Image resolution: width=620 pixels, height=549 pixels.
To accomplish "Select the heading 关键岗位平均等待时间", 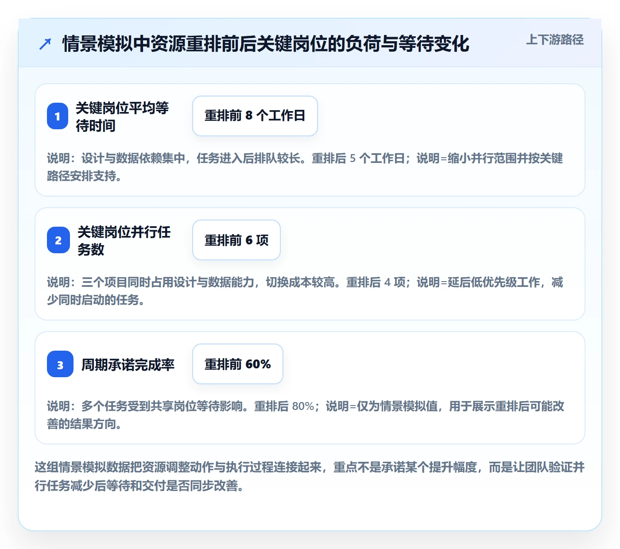I will pyautogui.click(x=122, y=116).
